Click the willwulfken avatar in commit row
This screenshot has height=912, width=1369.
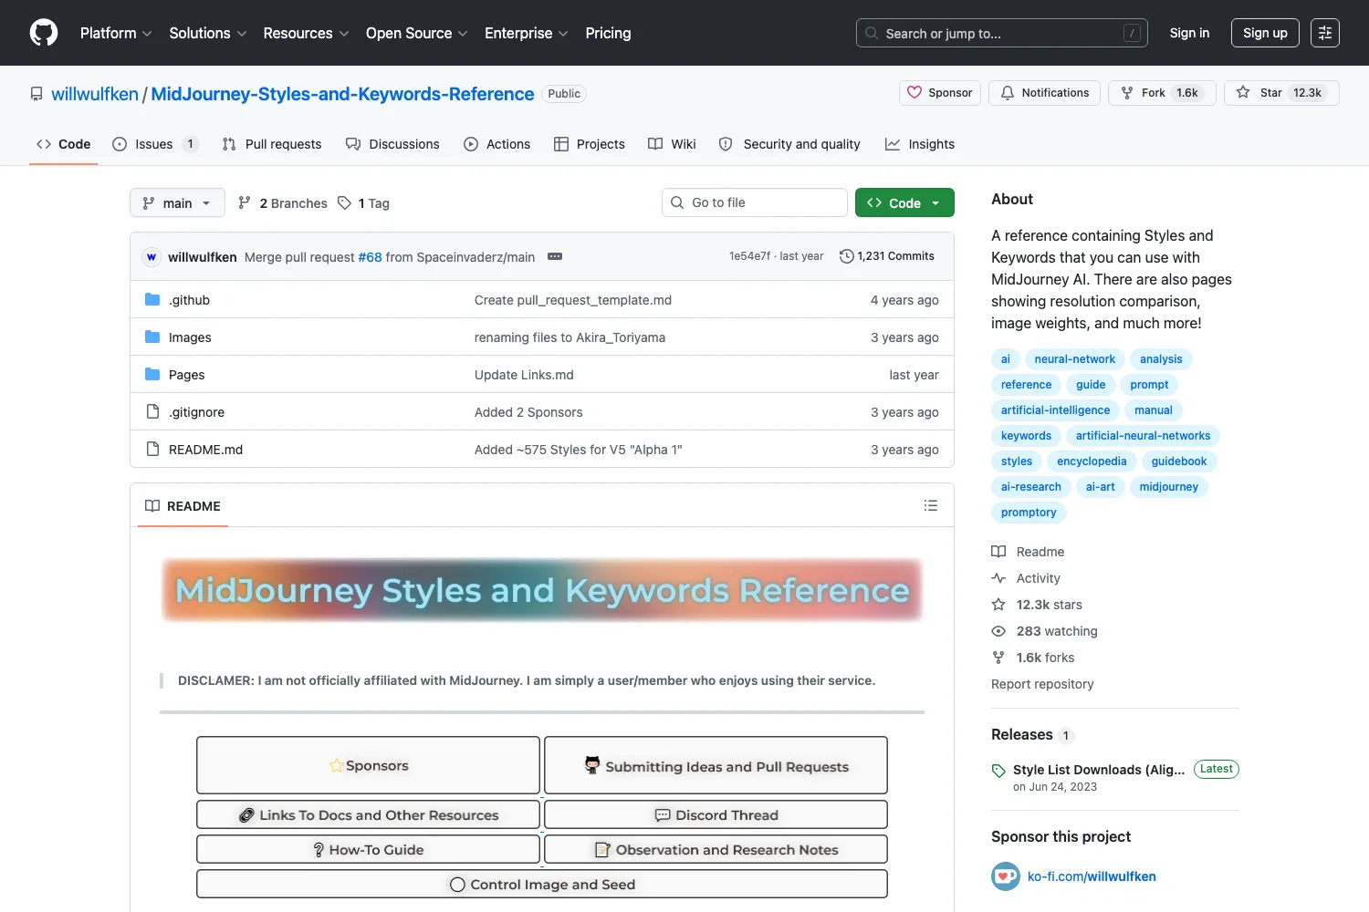tap(152, 257)
